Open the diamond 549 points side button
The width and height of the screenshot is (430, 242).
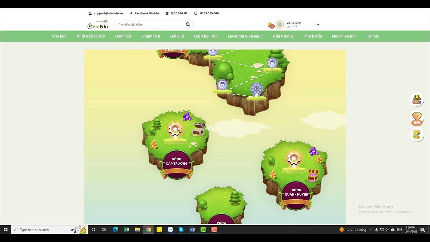(x=417, y=118)
